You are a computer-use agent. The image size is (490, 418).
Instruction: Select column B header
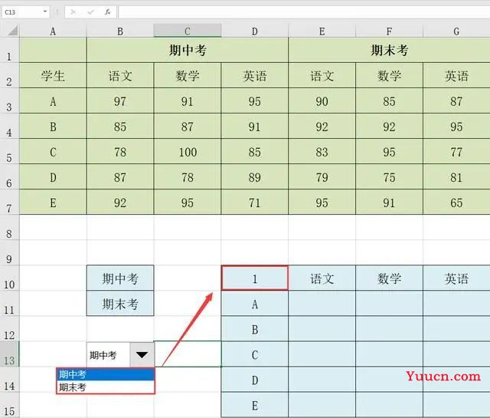click(x=120, y=31)
